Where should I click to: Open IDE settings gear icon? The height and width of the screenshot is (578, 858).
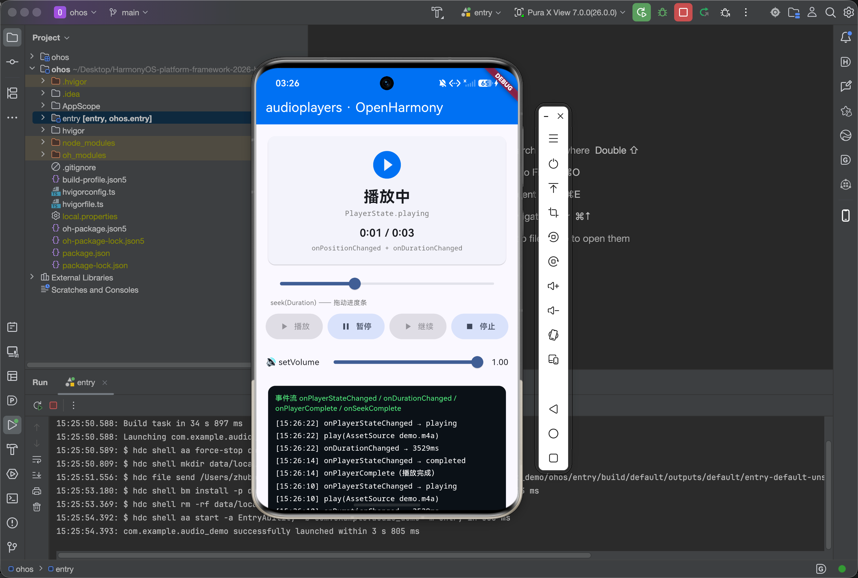tap(849, 13)
